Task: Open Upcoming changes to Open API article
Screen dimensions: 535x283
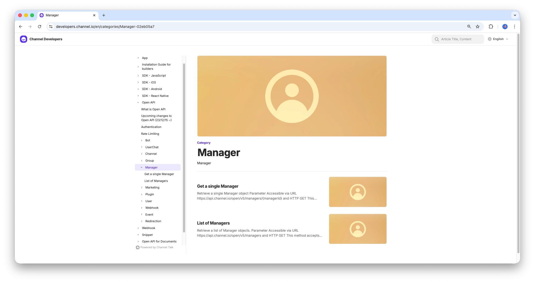Action: (156, 118)
